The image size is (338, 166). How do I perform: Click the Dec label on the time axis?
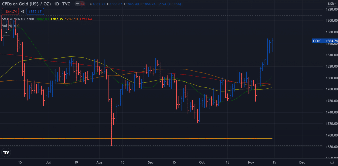tap(302, 162)
